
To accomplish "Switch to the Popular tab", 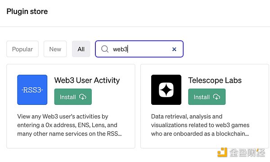I will [22, 49].
